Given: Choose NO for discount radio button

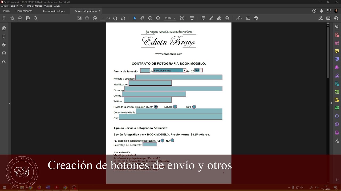Looking at the screenshot, I should 172,140.
